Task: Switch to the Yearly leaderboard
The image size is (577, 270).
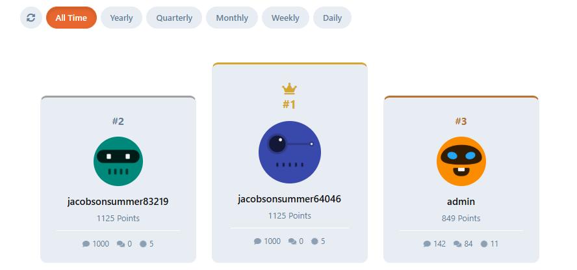Action: click(122, 18)
